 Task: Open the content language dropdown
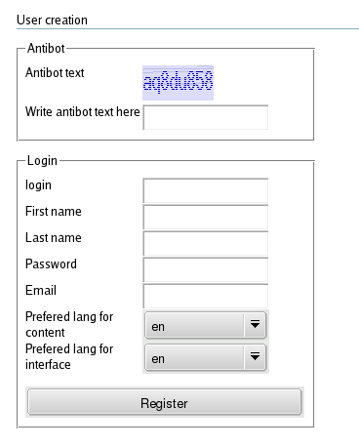pos(206,325)
